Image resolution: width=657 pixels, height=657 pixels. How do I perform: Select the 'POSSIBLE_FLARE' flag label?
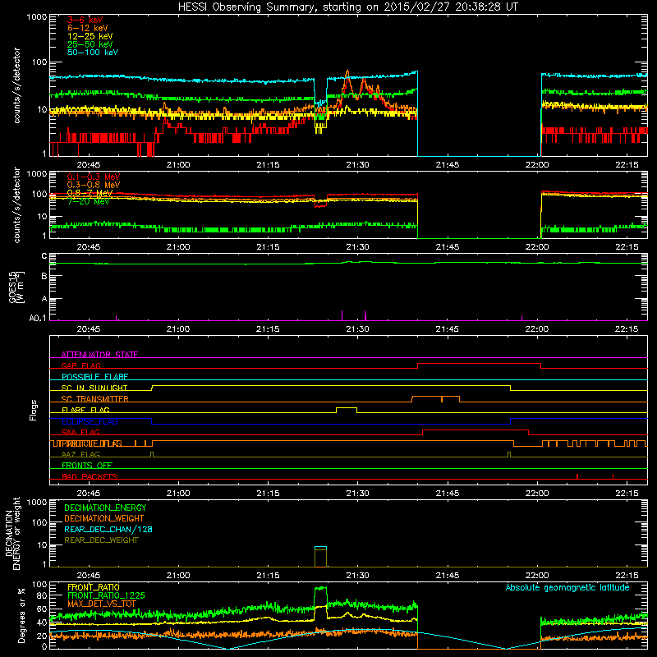coord(94,377)
